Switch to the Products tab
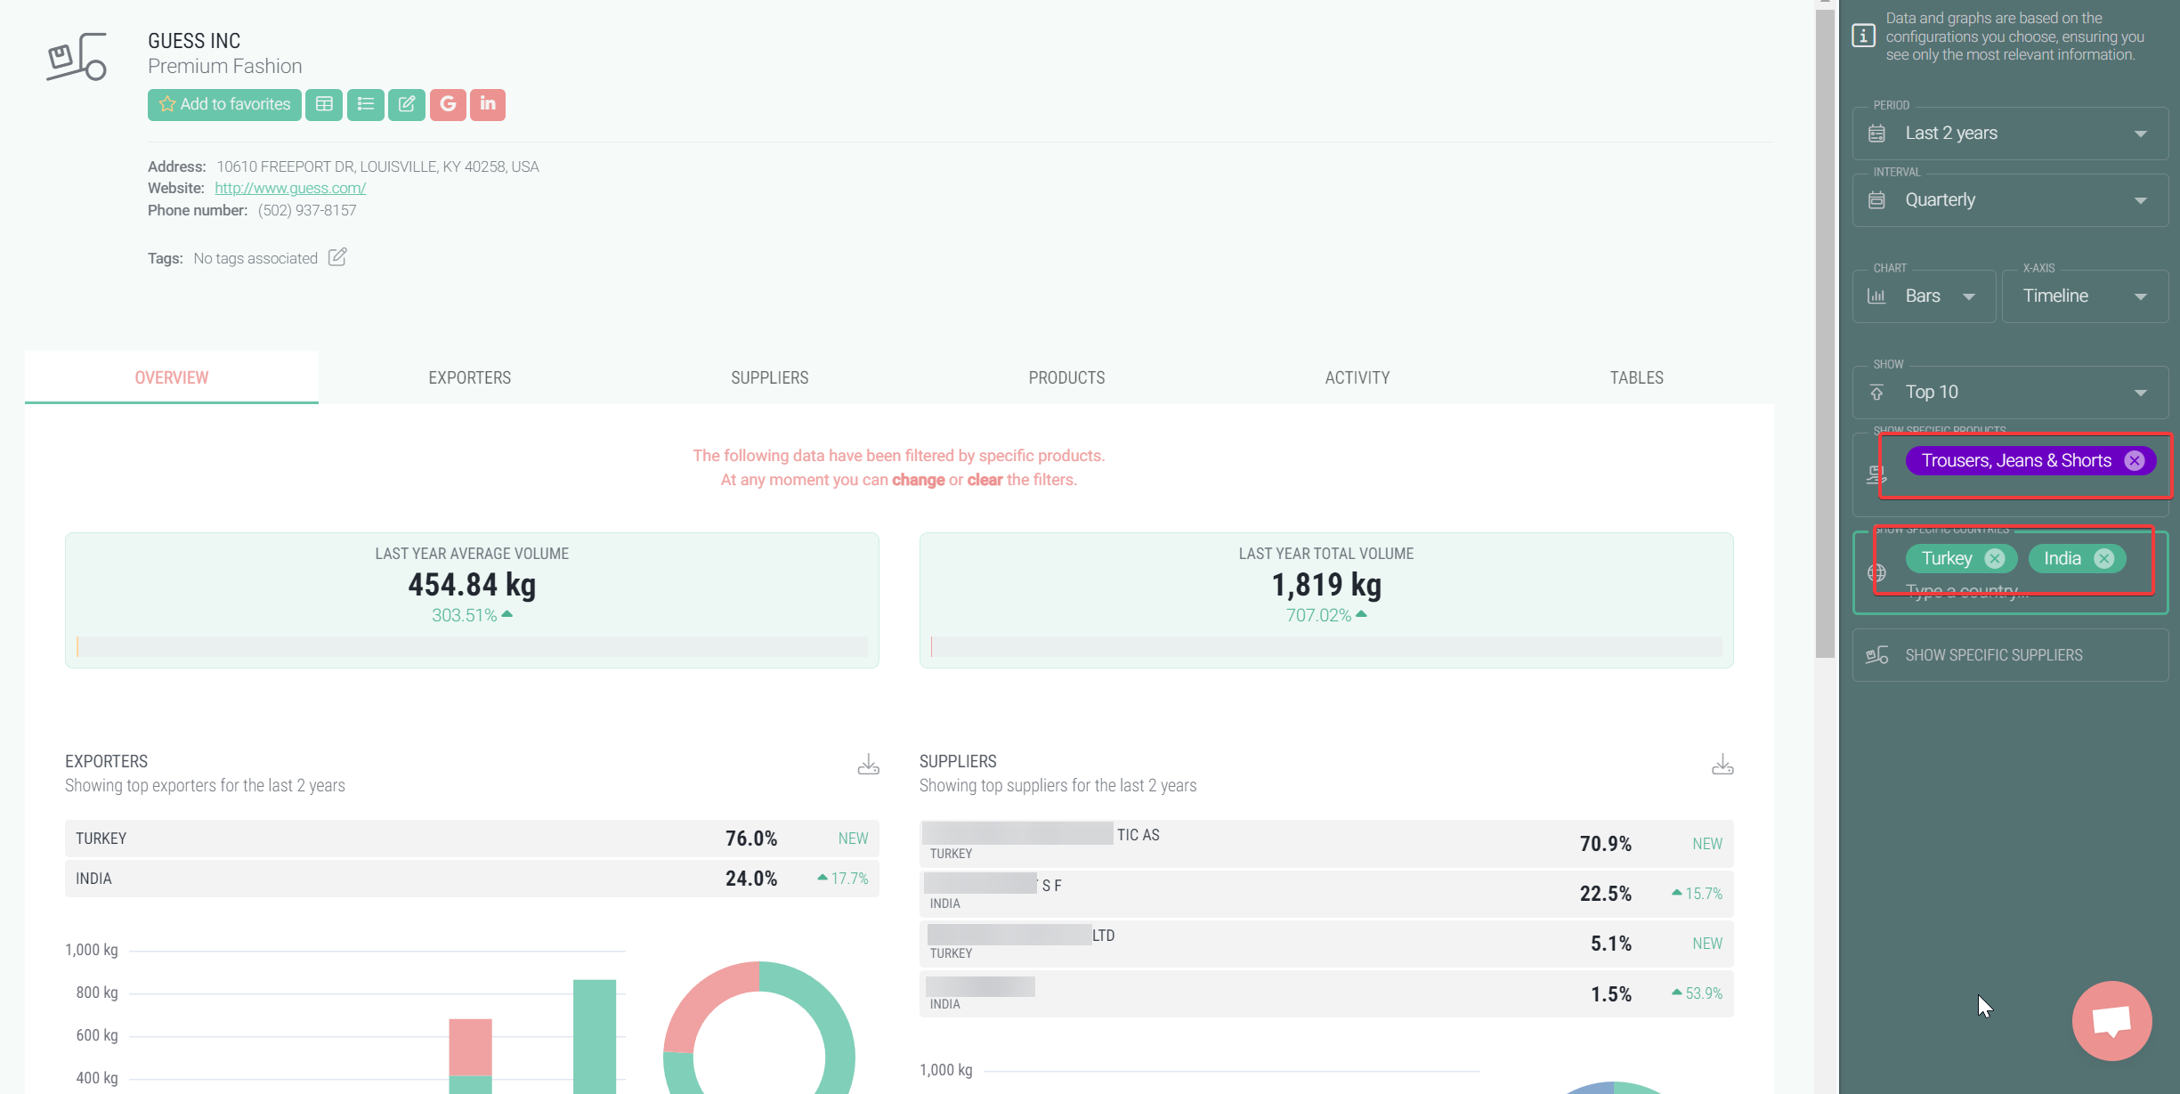2180x1094 pixels. tap(1066, 377)
